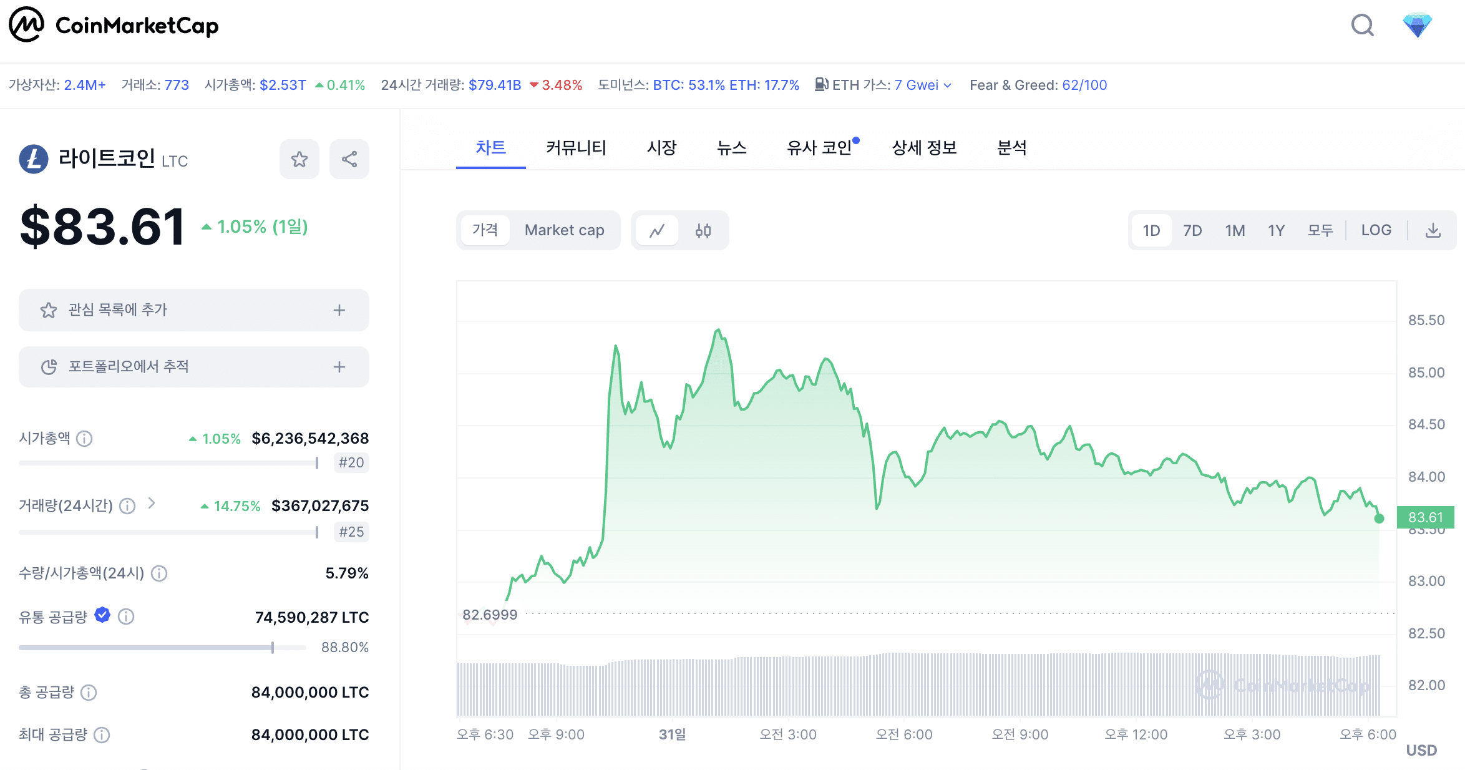The width and height of the screenshot is (1465, 770).
Task: Download chart data icon
Action: point(1433,230)
